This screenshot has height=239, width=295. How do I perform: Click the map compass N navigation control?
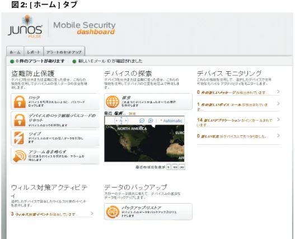[121, 121]
